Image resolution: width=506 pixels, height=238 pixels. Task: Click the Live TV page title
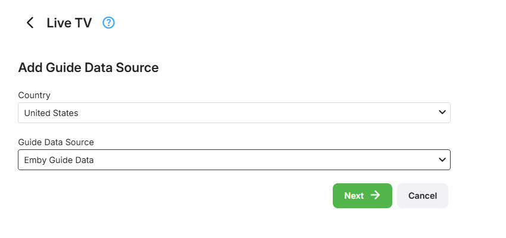pyautogui.click(x=69, y=23)
